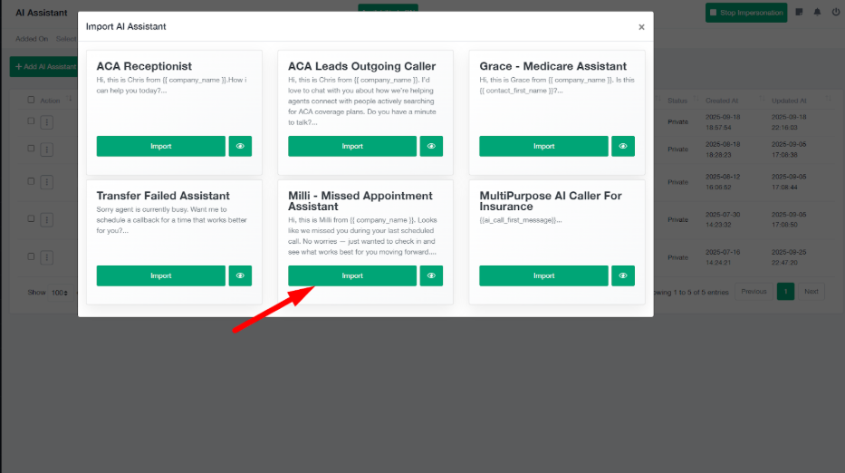Image resolution: width=845 pixels, height=473 pixels.
Task: Import the ACA Receptionist assistant
Action: (160, 146)
